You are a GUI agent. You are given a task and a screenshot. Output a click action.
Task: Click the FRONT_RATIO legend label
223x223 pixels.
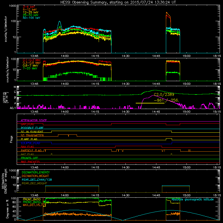coord(32,199)
